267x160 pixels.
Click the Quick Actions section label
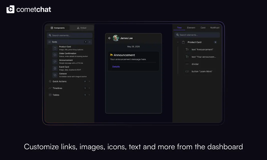(x=59, y=81)
